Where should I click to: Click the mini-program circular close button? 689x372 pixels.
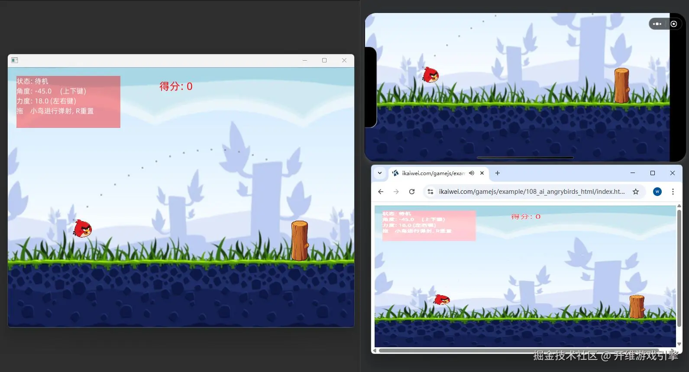click(x=674, y=24)
